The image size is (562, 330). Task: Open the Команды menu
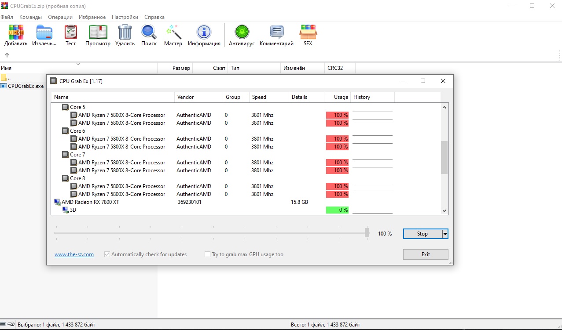point(30,17)
